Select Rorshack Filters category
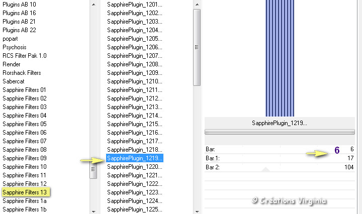The height and width of the screenshot is (214, 362). (x=22, y=73)
